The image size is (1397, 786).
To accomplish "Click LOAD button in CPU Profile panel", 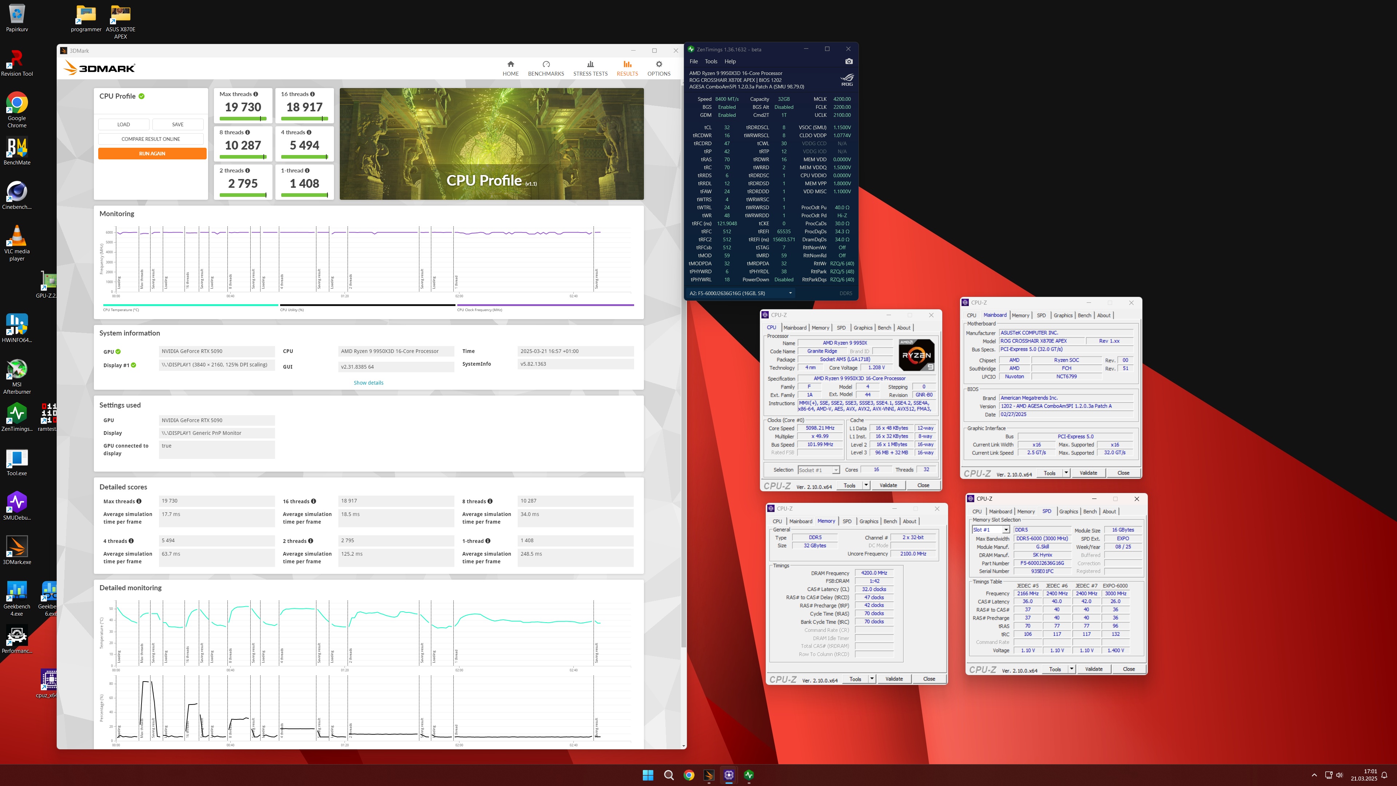I will point(124,124).
